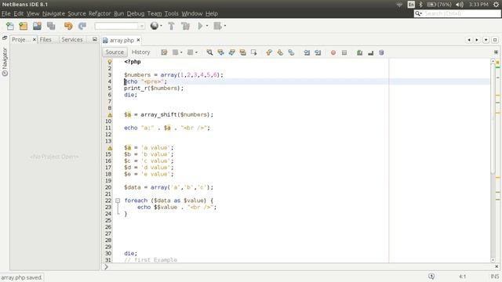The height and width of the screenshot is (282, 502).
Task: Click the warning glyph on line 14
Action: tap(110, 148)
